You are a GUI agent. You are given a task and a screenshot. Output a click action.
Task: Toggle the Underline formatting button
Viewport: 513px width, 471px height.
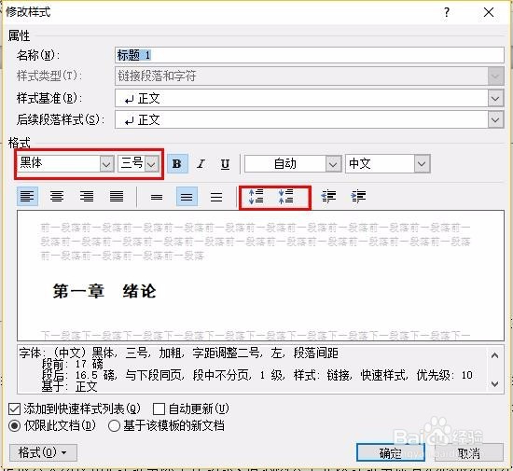(x=225, y=163)
